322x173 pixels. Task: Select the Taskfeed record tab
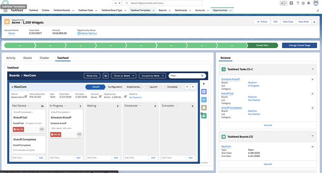[63, 58]
